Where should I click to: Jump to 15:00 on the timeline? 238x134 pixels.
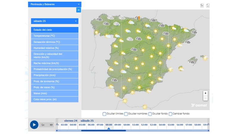click(x=171, y=125)
